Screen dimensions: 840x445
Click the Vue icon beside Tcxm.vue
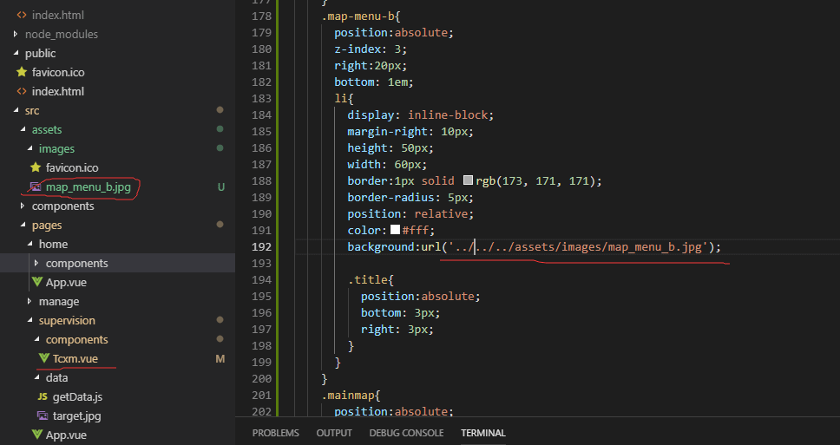click(44, 358)
